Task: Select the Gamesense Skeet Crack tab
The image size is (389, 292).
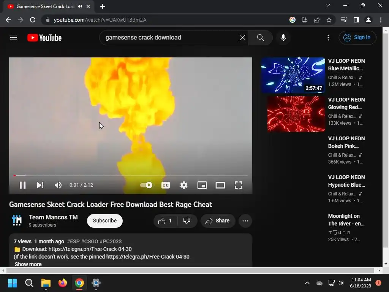Action: [x=45, y=6]
